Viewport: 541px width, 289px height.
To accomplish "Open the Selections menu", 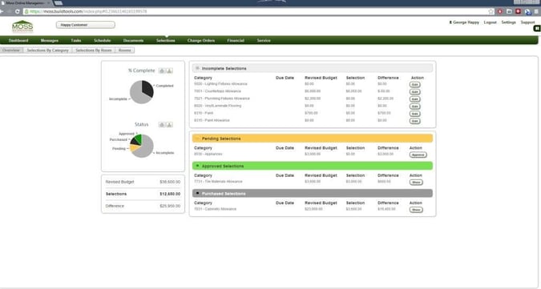I will [x=166, y=41].
